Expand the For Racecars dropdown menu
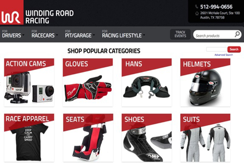Viewport: 244px width, 163px height. click(44, 34)
